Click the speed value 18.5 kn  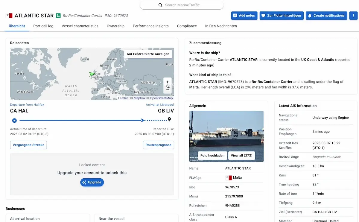point(319,166)
